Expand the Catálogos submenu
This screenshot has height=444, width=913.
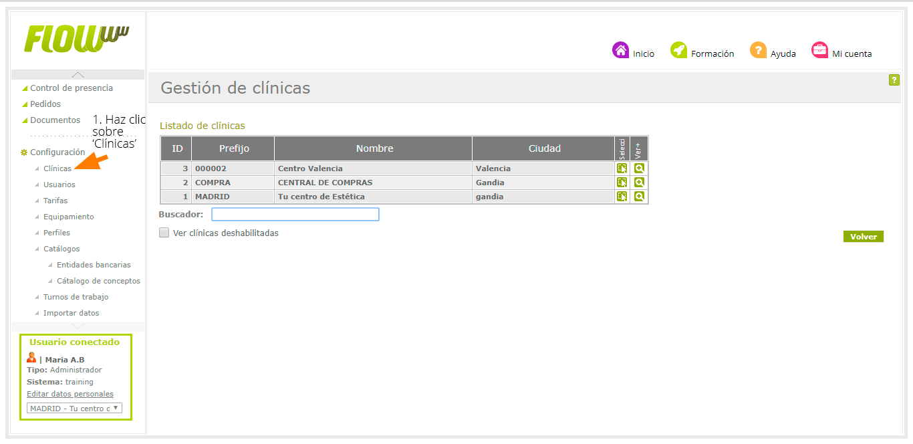pos(61,249)
